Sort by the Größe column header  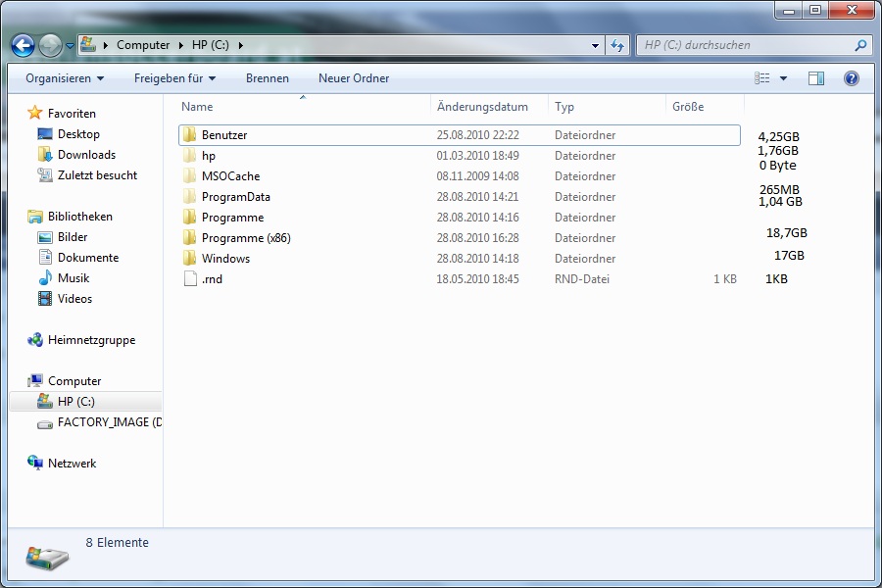pyautogui.click(x=705, y=107)
